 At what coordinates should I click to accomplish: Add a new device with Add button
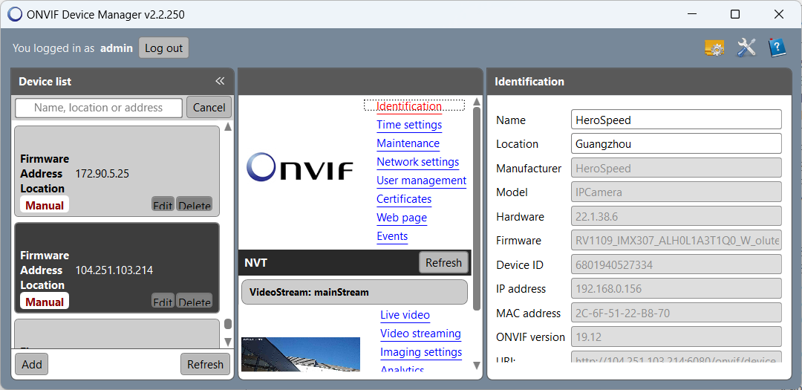(32, 364)
